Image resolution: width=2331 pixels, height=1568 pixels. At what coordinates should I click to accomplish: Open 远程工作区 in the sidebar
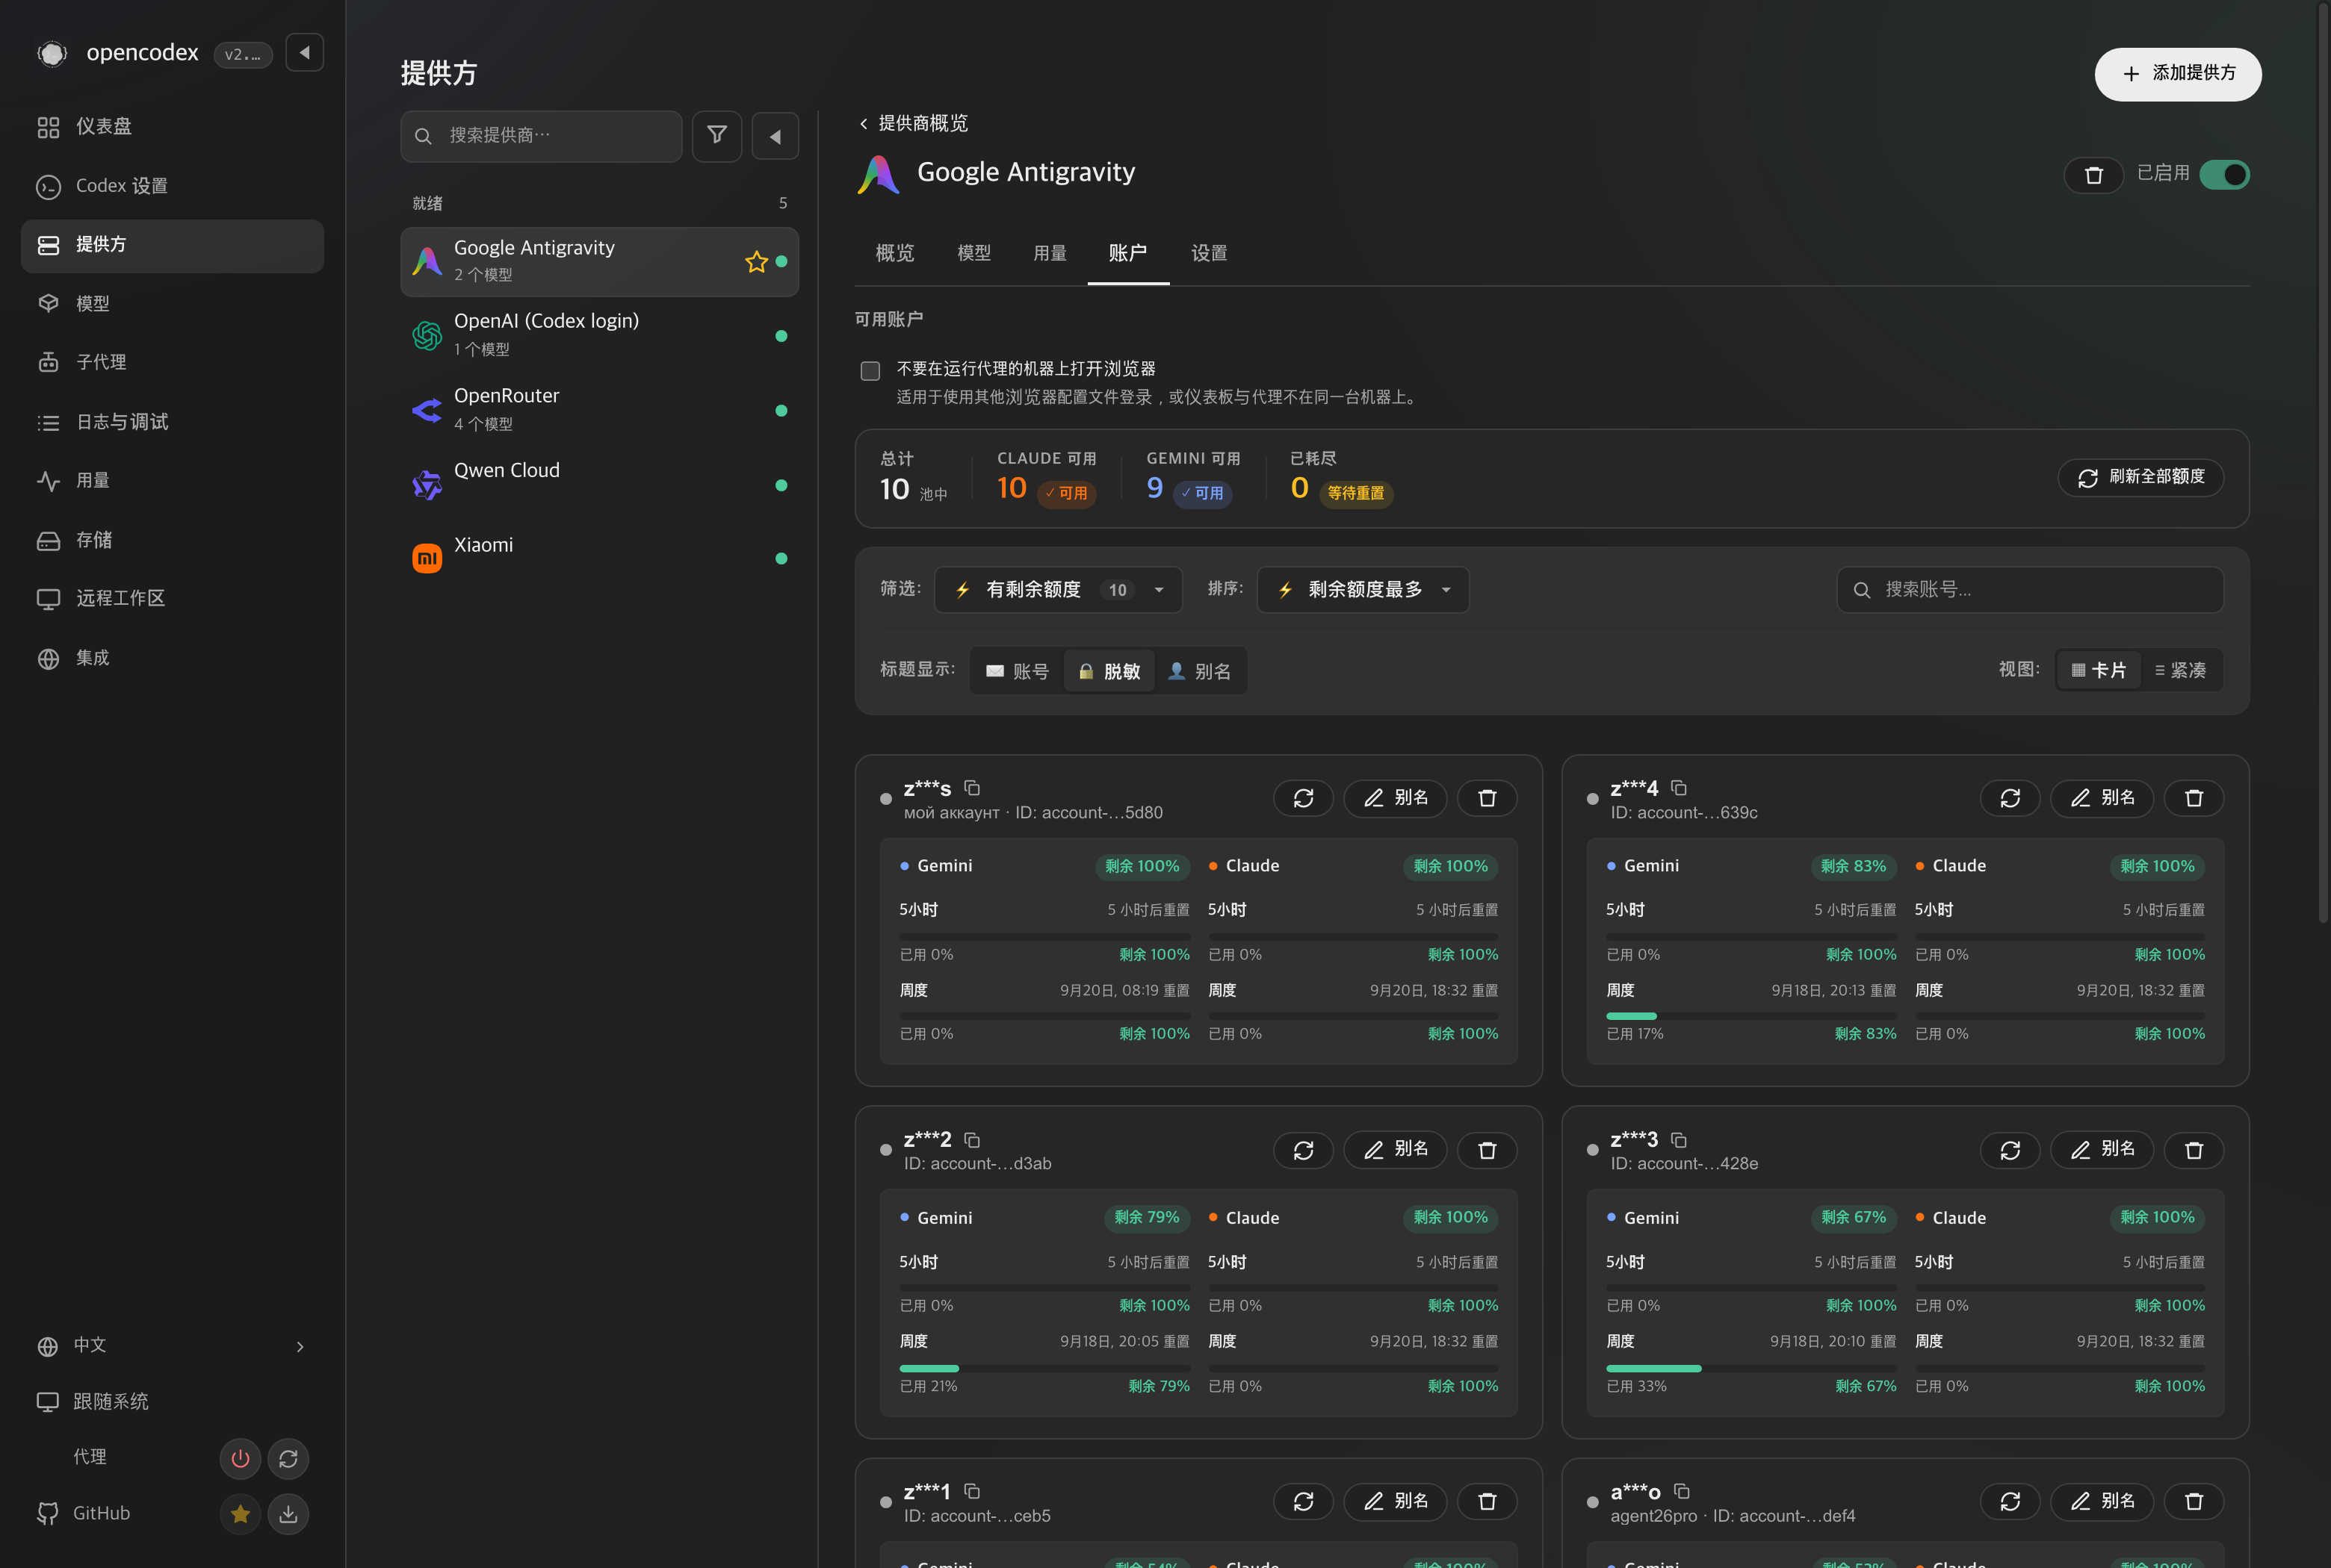(172, 599)
